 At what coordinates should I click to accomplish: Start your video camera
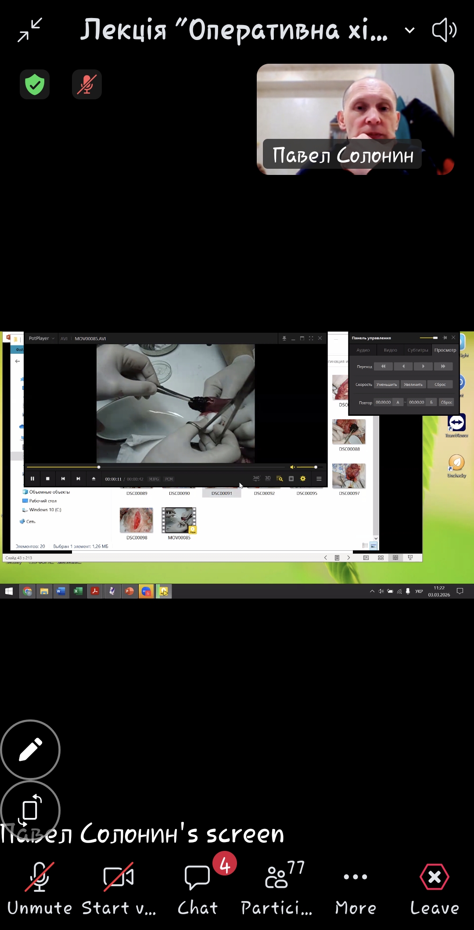pos(118,888)
